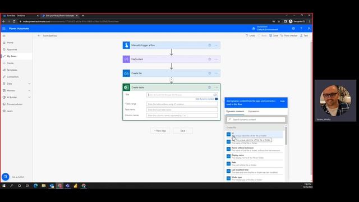
Task: Click Save in the top toolbar
Action: (x=274, y=35)
